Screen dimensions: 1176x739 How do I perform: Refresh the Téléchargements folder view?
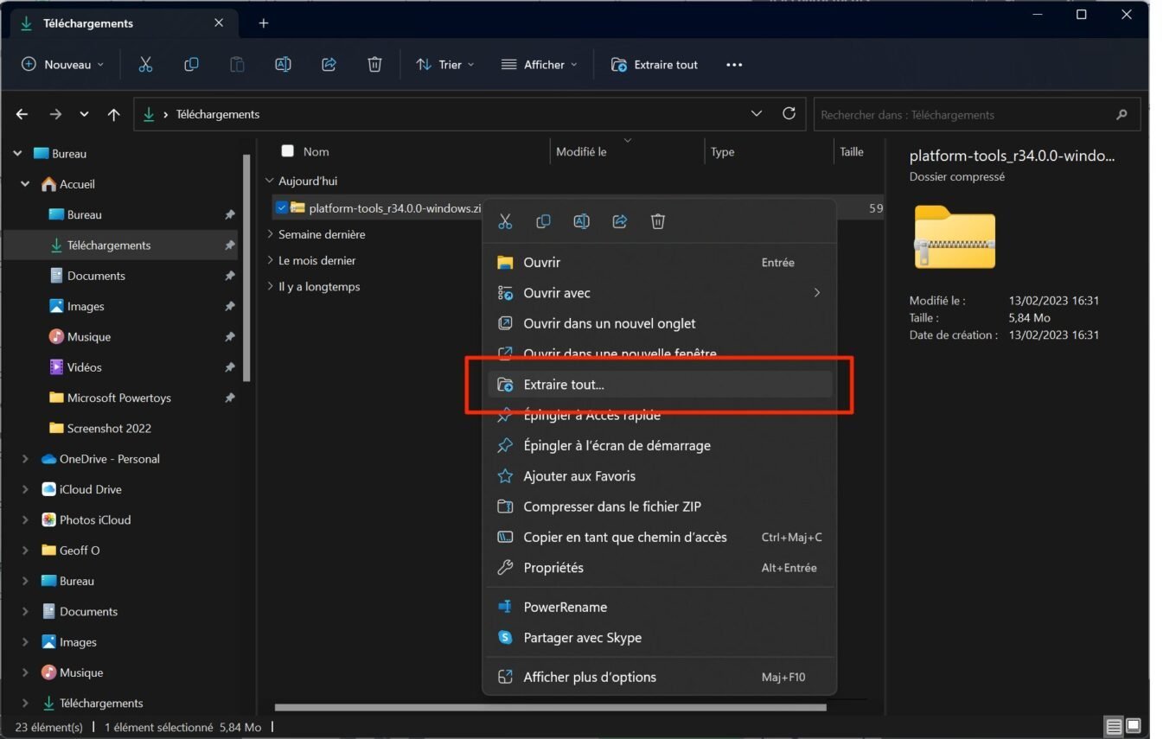coord(789,113)
